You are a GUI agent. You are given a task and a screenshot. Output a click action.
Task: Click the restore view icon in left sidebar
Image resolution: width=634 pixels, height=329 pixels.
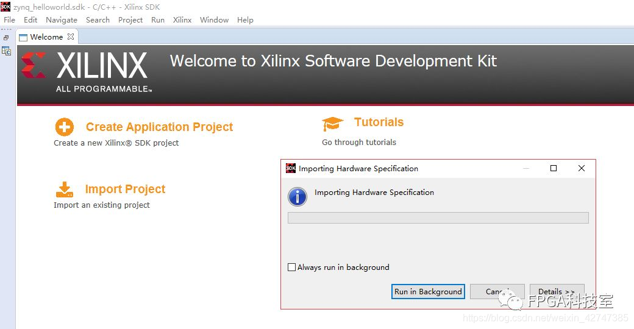coord(6,38)
